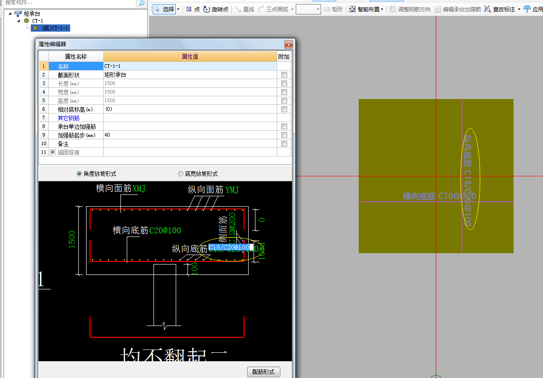Select the 矩形 rectangle tool
543x378 pixels.
333,9
